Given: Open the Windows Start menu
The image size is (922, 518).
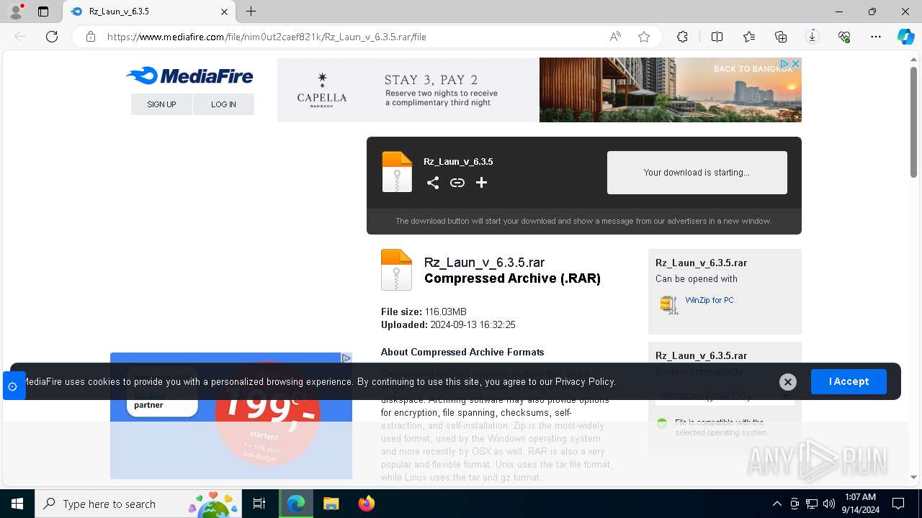Looking at the screenshot, I should (x=17, y=504).
